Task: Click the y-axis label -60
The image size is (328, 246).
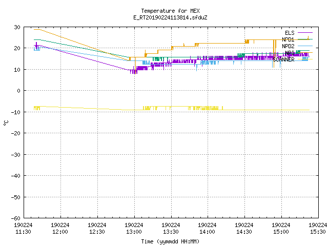Action: pyautogui.click(x=16, y=218)
